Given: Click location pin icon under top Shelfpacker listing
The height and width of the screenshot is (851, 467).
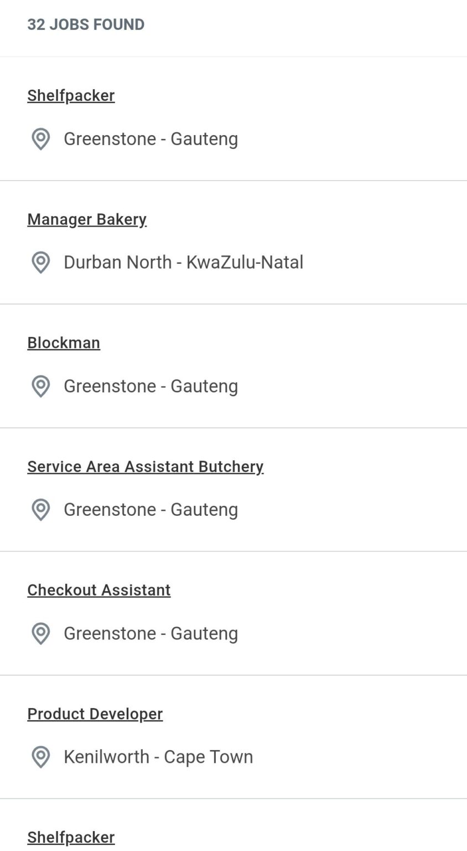Looking at the screenshot, I should click(40, 139).
